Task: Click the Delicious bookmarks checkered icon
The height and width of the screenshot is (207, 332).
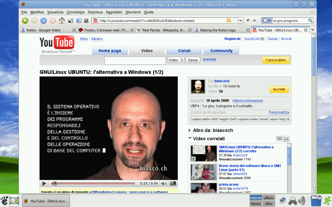Action: point(71,20)
